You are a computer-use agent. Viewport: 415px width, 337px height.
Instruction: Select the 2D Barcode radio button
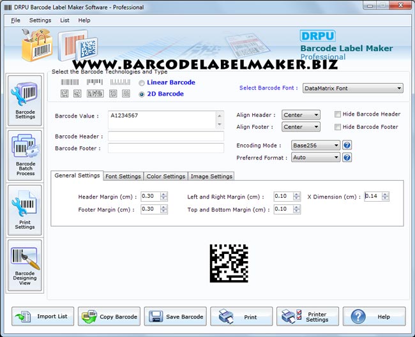(x=142, y=94)
